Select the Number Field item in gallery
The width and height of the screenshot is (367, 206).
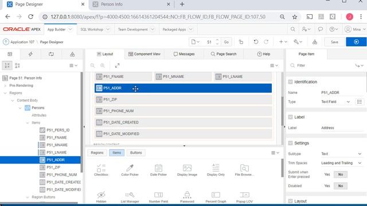(x=158, y=197)
